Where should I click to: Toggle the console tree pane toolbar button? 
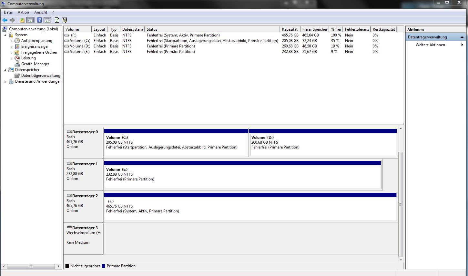click(30, 20)
